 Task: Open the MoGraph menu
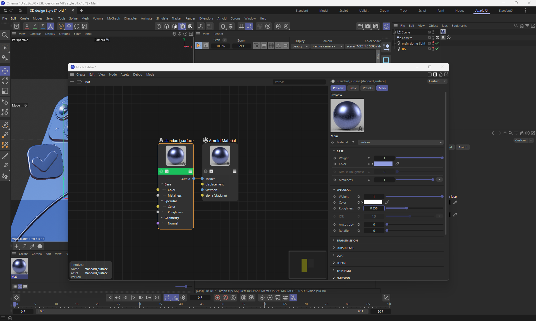coord(113,18)
